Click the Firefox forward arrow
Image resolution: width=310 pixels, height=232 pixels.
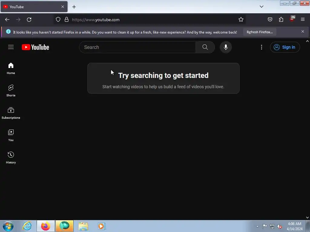coord(18,20)
